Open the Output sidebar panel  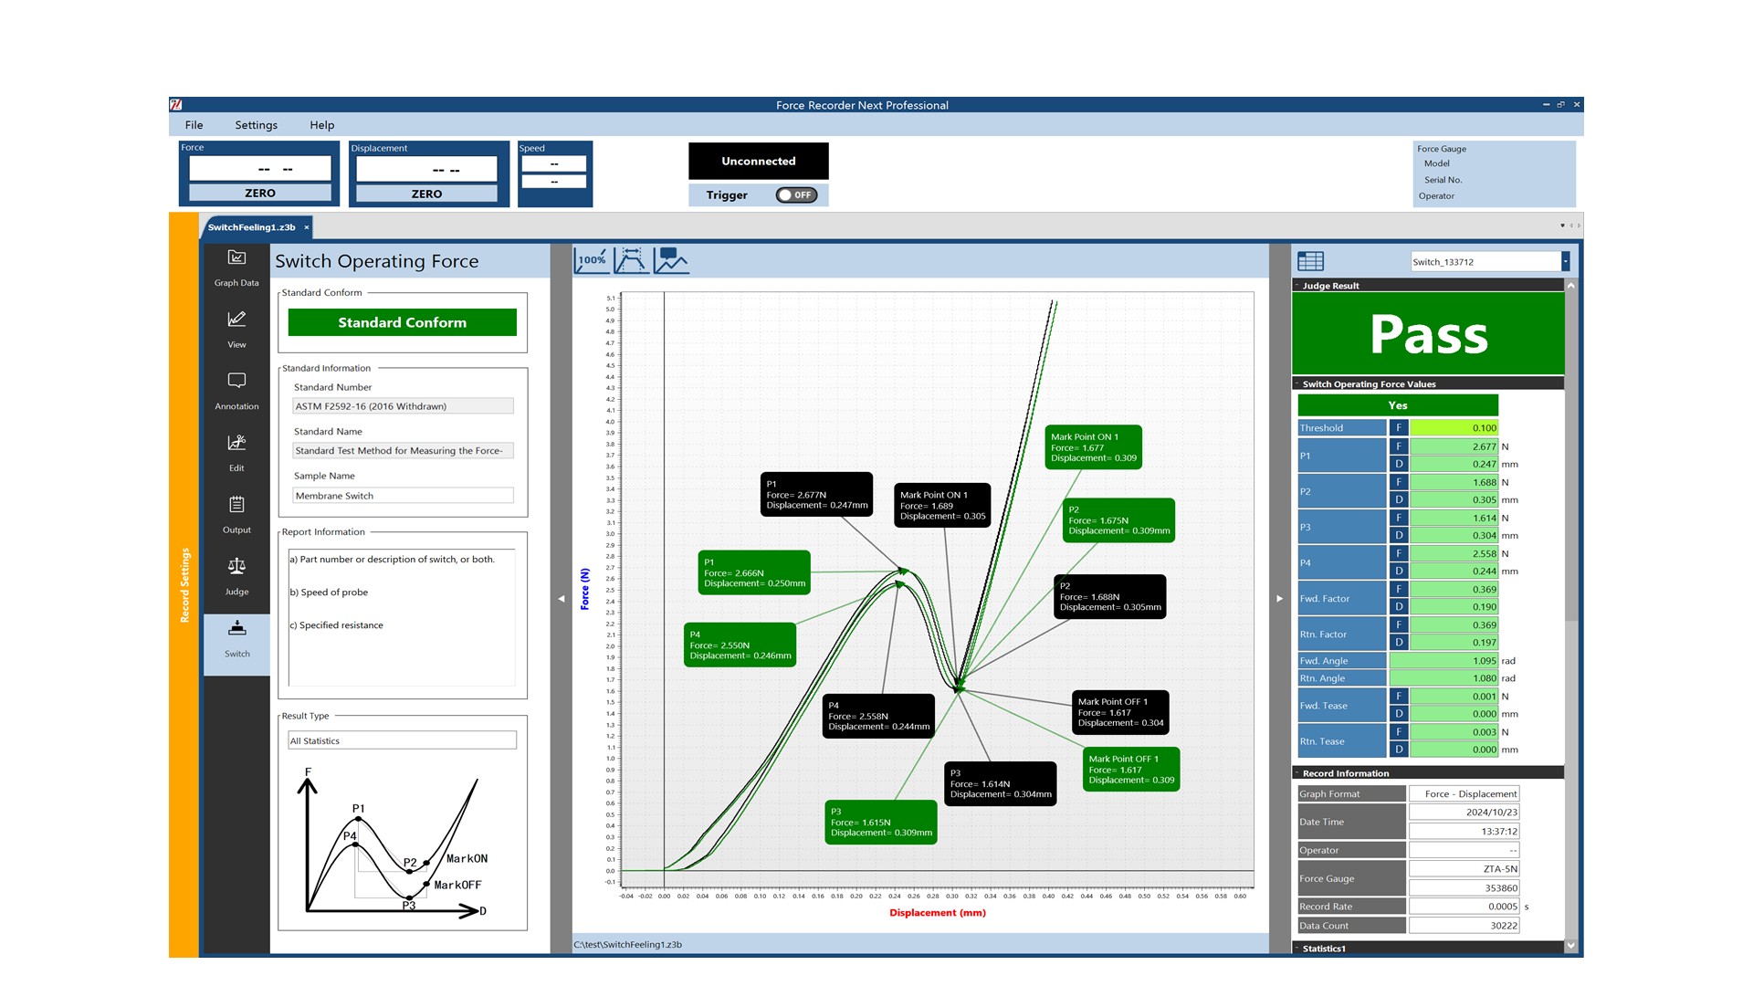[236, 513]
